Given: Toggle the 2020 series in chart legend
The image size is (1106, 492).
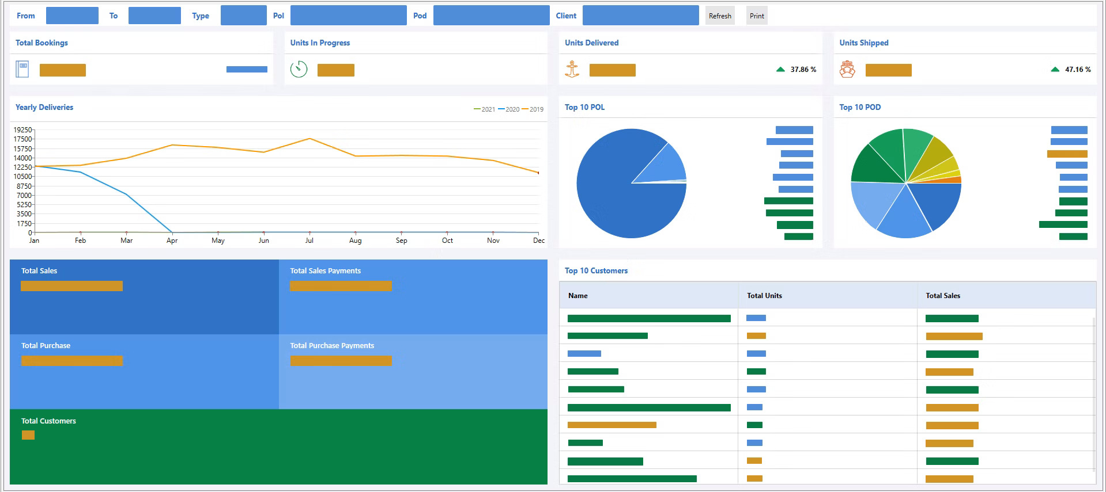Looking at the screenshot, I should coord(508,109).
